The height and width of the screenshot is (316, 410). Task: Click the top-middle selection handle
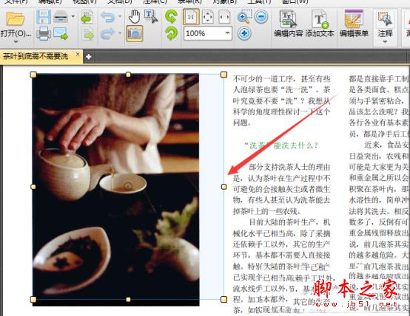tap(128, 75)
